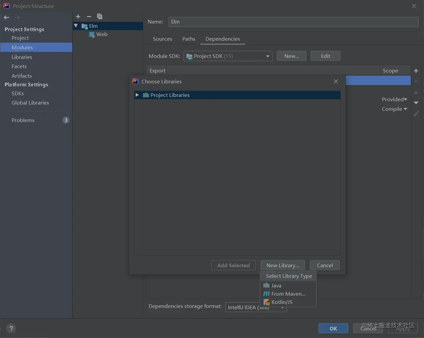Click Cancel in Project Structure window

pos(368,328)
